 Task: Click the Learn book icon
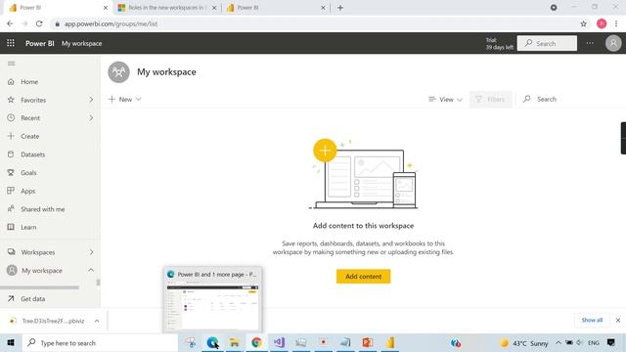(x=11, y=227)
